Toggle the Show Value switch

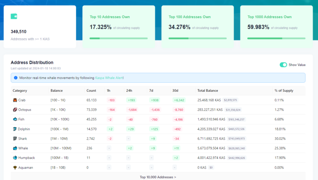pos(283,65)
